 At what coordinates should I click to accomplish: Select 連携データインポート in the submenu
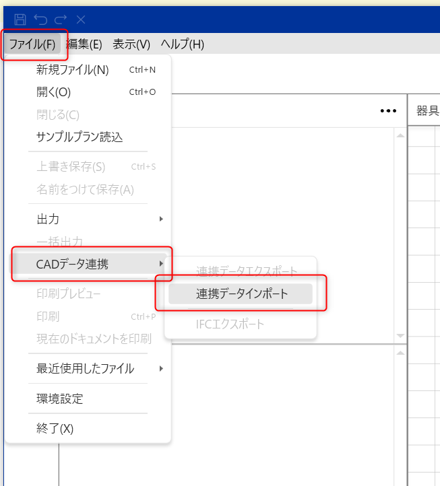click(241, 293)
